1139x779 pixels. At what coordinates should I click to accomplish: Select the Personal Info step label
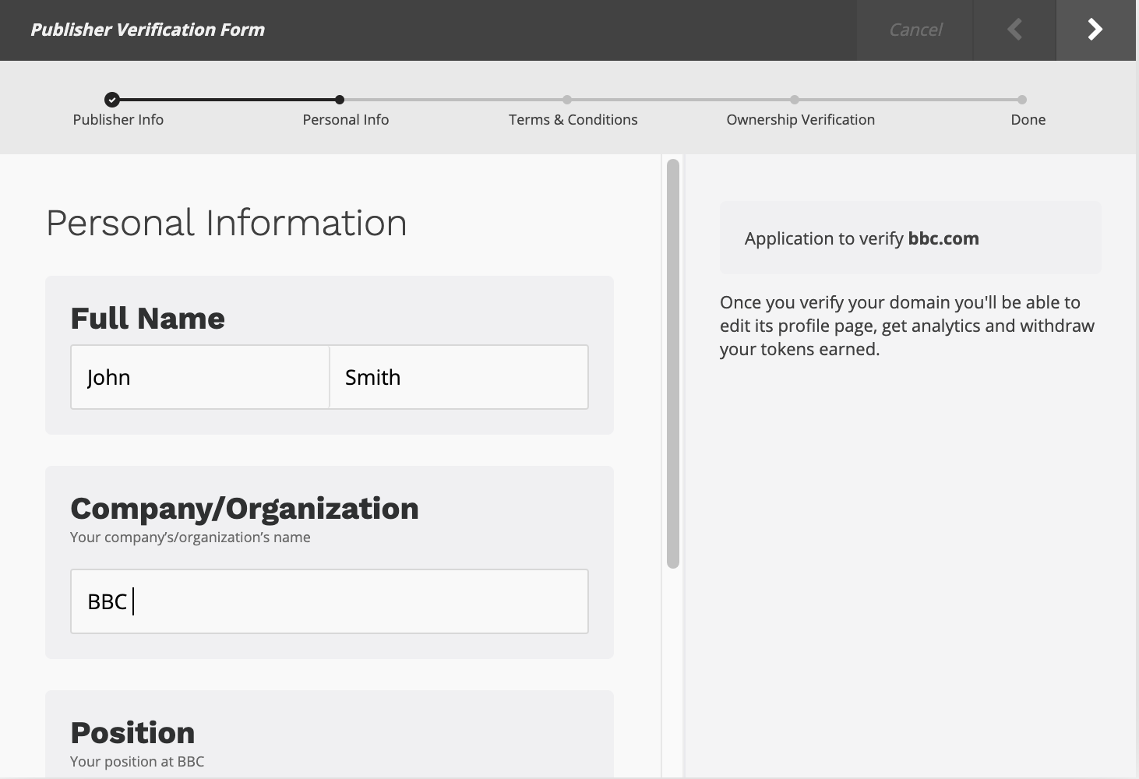[346, 120]
